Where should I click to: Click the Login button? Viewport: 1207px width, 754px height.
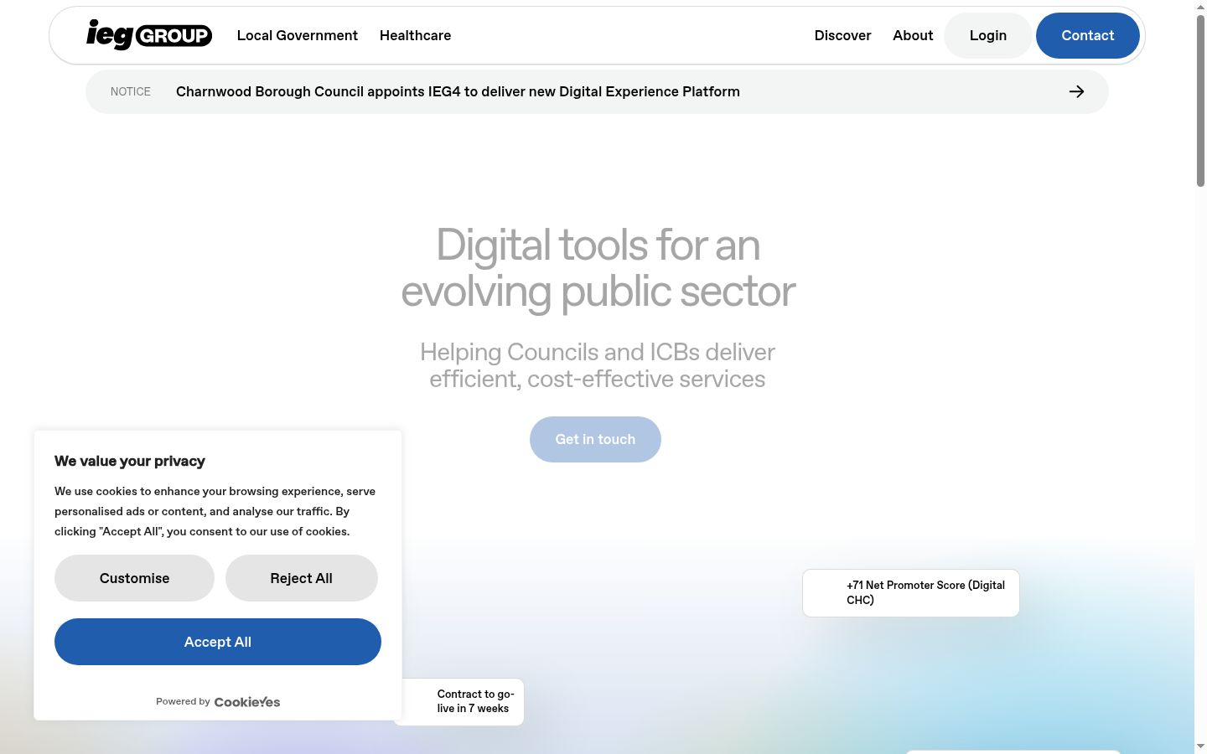[988, 35]
